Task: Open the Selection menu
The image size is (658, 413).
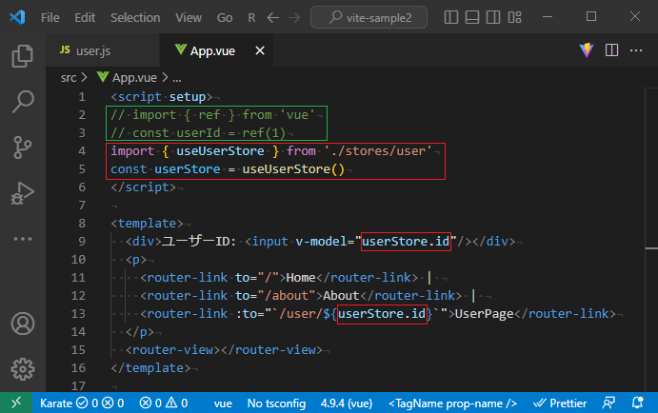Action: pyautogui.click(x=135, y=18)
